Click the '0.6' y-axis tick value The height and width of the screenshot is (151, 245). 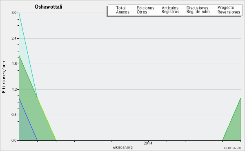tap(14, 115)
